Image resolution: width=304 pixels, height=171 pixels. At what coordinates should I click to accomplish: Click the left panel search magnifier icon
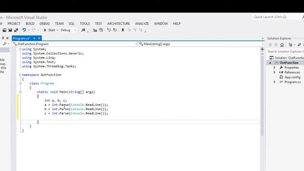(x=4, y=44)
